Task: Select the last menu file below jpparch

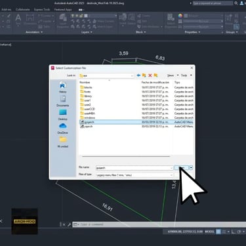Action: tap(87, 127)
